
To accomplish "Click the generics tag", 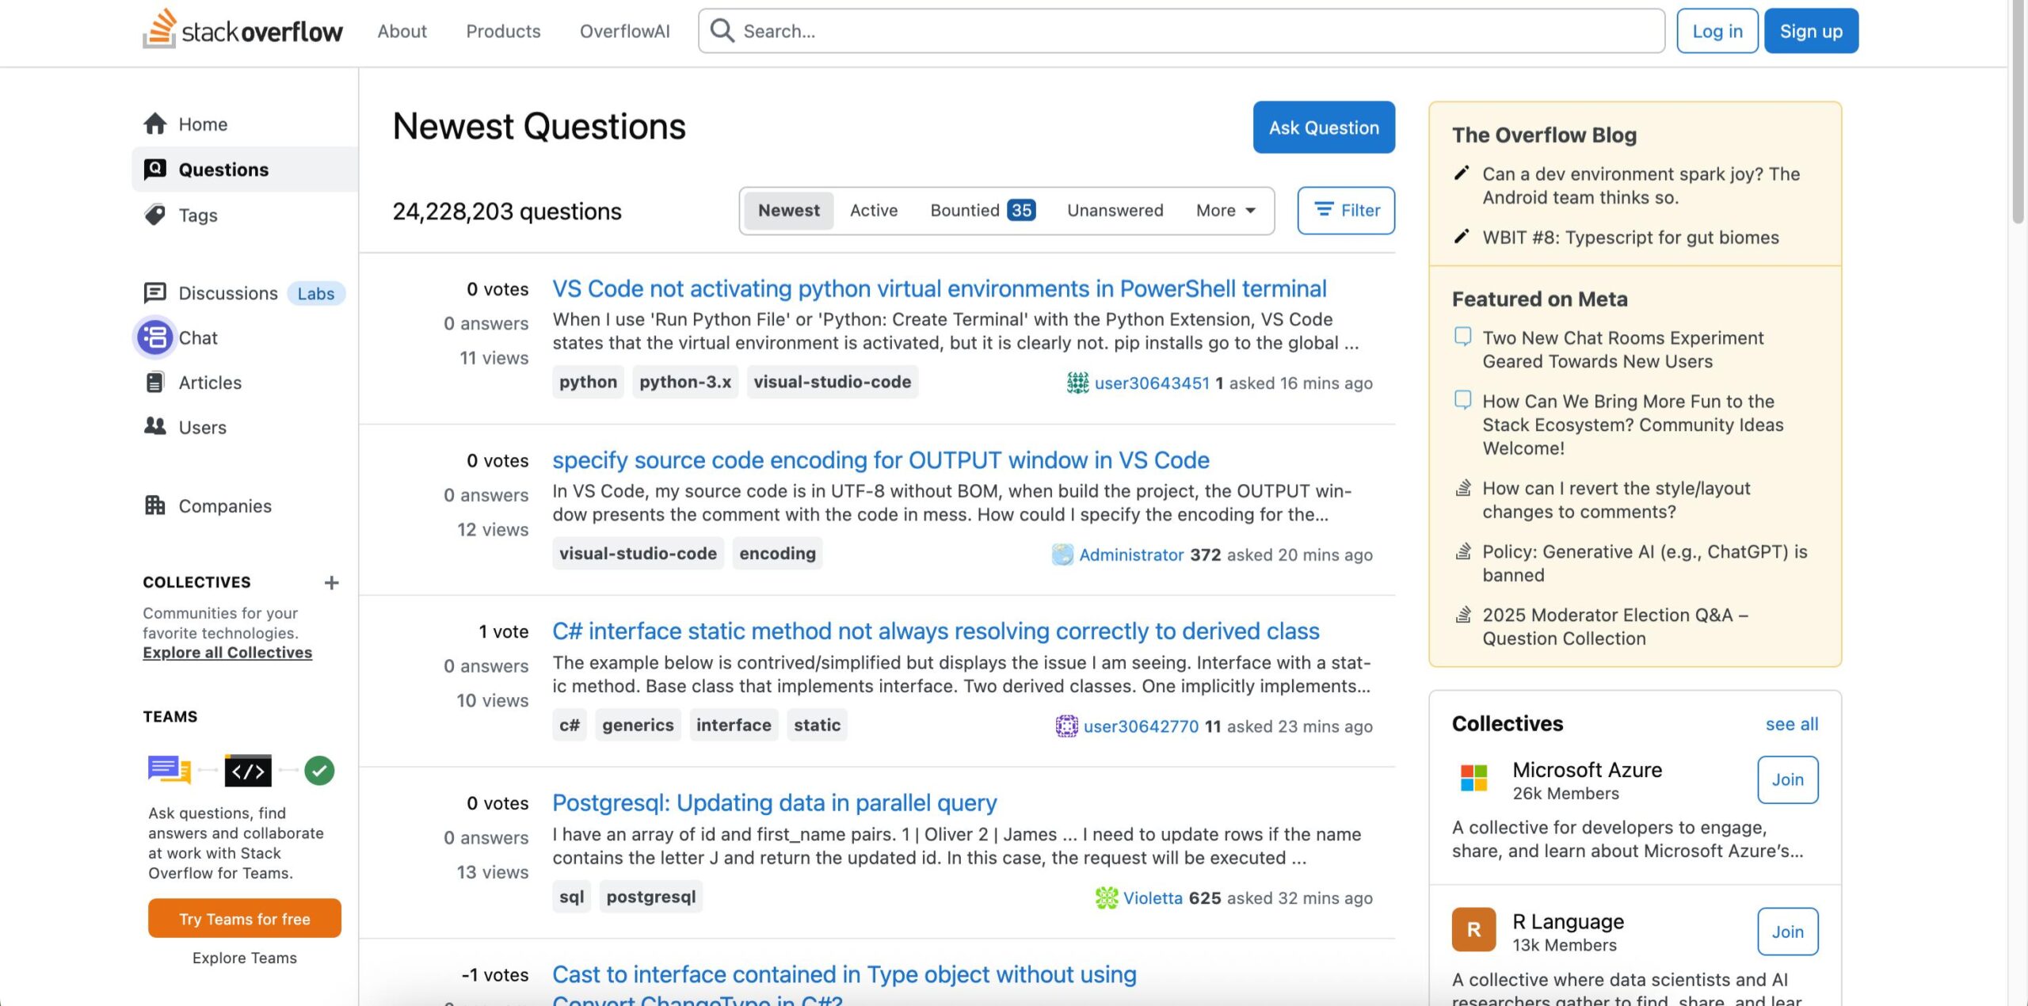I will tap(638, 725).
